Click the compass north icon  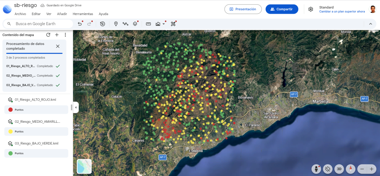pos(350,169)
